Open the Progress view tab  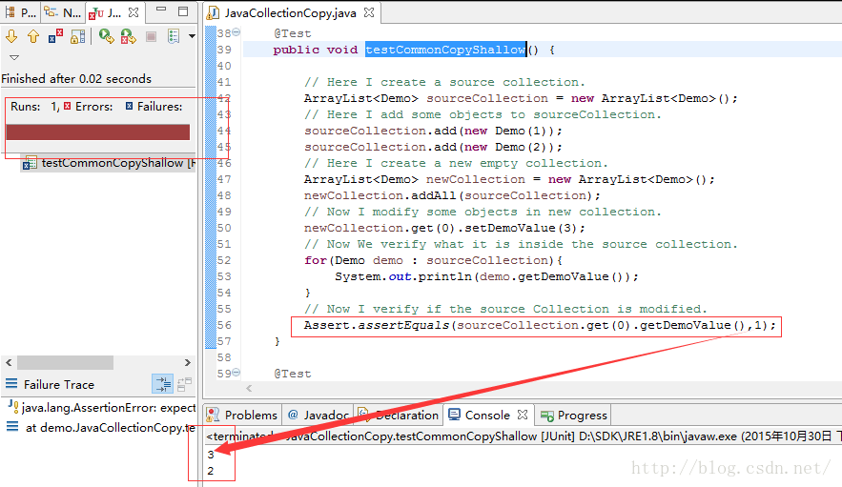tap(574, 416)
